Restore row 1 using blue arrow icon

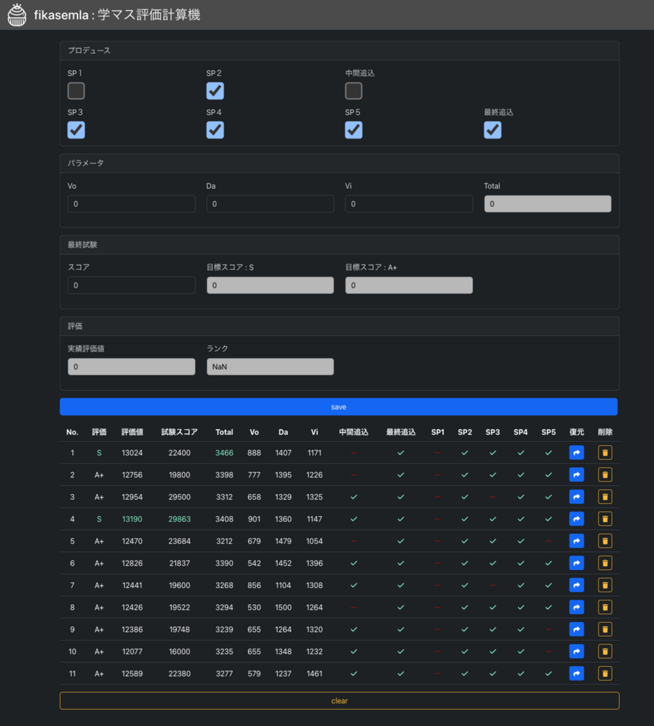tap(577, 453)
